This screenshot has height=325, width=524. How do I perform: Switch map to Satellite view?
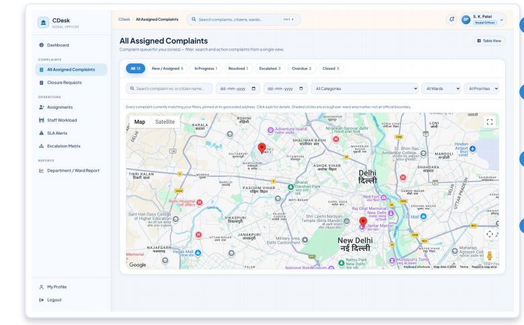(x=165, y=122)
